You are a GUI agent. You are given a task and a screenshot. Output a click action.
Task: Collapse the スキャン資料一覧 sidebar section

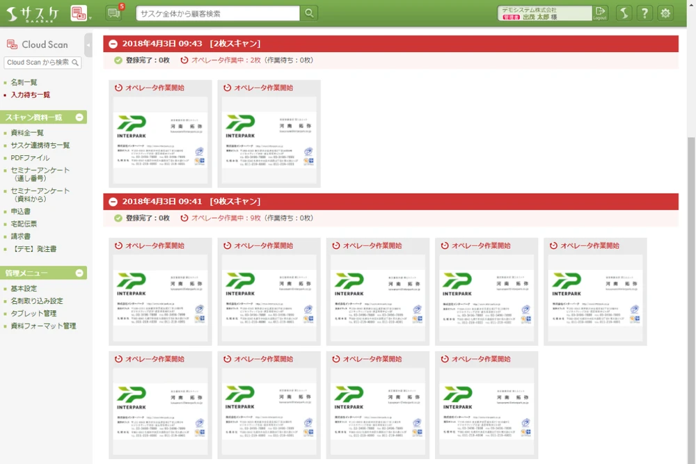(x=79, y=118)
